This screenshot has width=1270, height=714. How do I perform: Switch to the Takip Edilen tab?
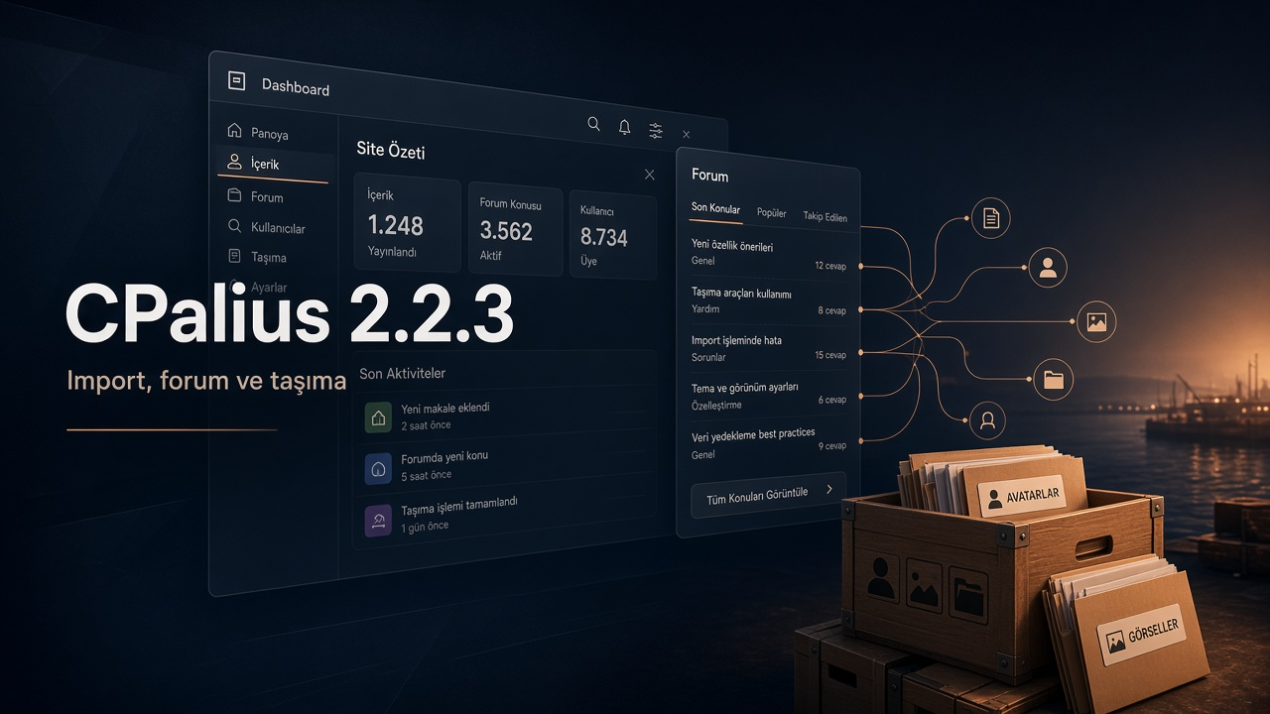(x=825, y=216)
